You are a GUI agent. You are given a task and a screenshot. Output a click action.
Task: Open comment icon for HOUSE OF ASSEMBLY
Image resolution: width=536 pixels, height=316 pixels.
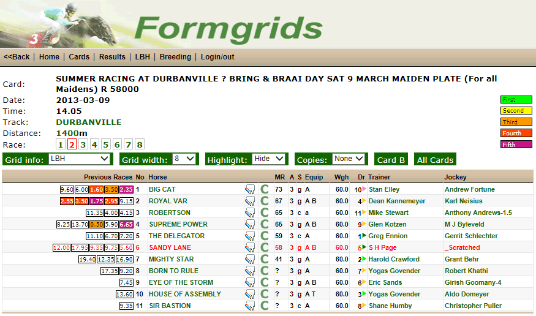pyautogui.click(x=250, y=294)
